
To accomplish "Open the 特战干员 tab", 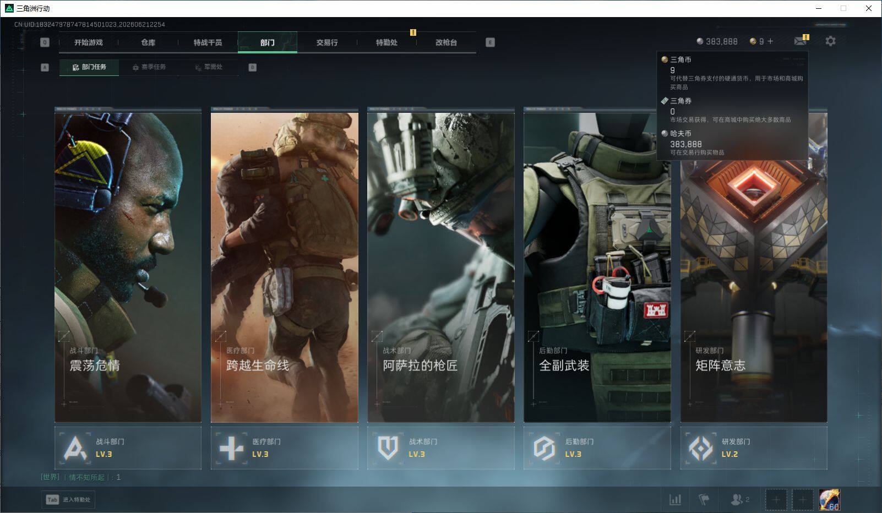I will 208,42.
